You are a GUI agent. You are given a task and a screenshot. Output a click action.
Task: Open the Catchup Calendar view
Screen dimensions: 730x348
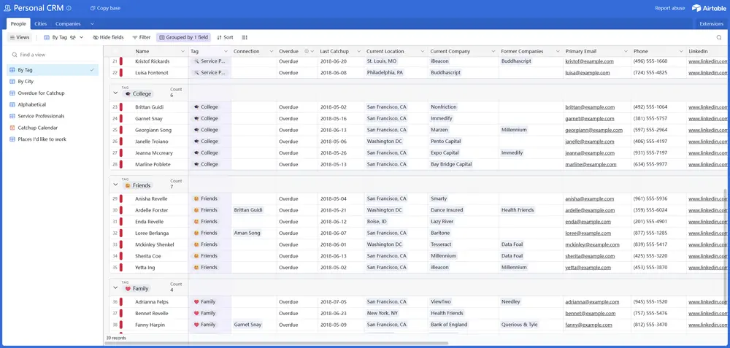(x=53, y=128)
